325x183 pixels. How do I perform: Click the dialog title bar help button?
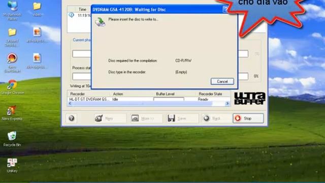pyautogui.click(x=225, y=9)
